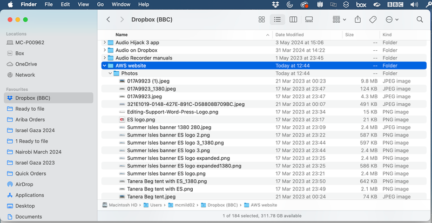This screenshot has width=432, height=223.
Task: Open the Group By dropdown in toolbar
Action: pyautogui.click(x=339, y=19)
